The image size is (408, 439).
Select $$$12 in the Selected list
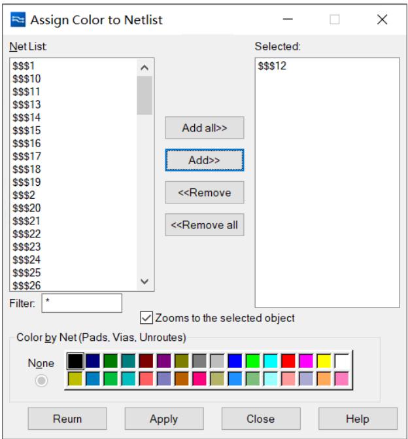click(273, 66)
